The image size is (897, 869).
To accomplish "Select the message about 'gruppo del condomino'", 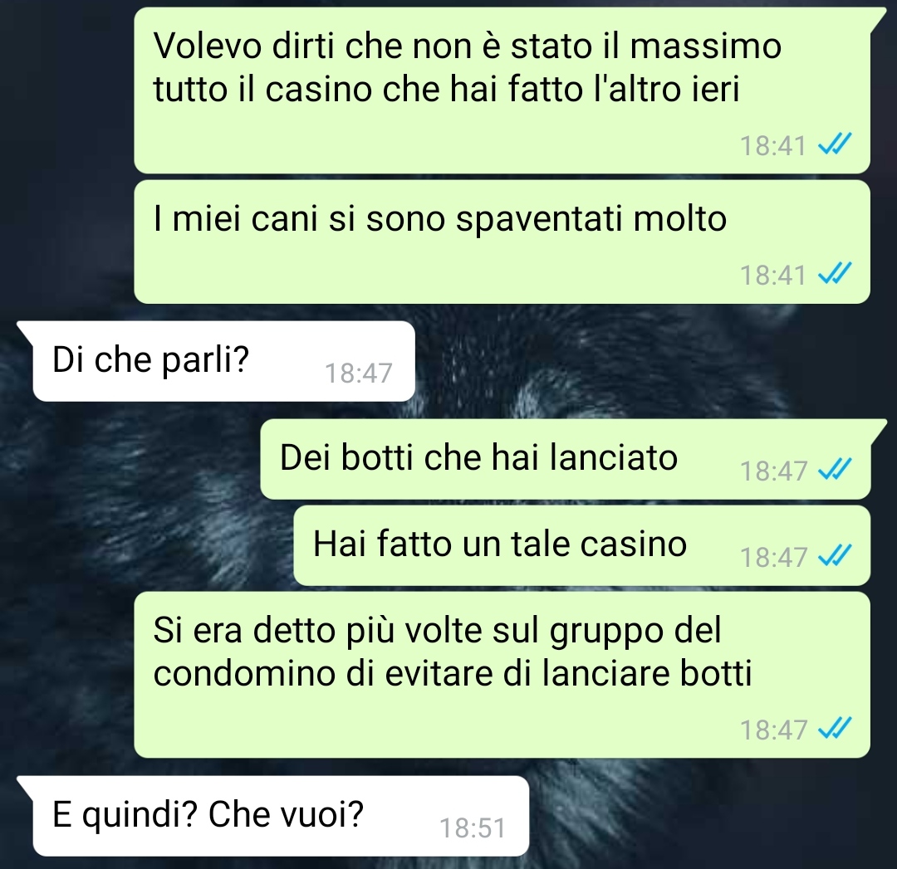I will point(502,675).
